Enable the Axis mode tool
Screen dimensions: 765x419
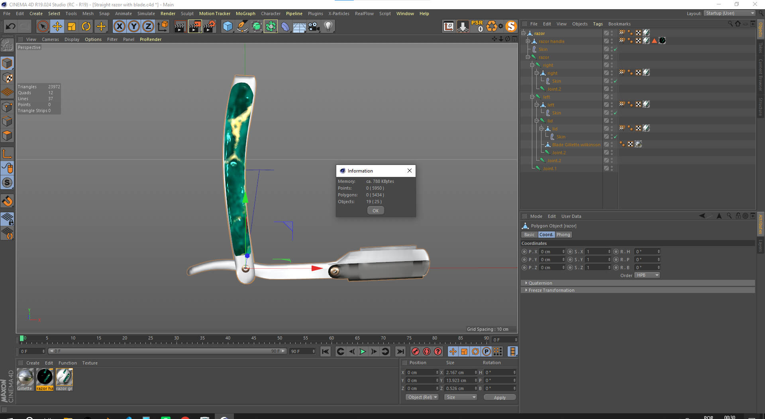pos(7,154)
